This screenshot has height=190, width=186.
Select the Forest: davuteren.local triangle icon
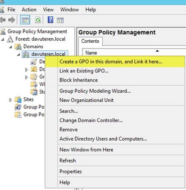point(10,39)
